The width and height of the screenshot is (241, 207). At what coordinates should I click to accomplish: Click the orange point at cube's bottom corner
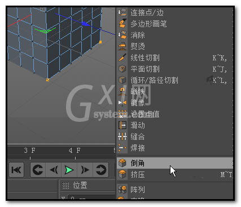point(47,80)
